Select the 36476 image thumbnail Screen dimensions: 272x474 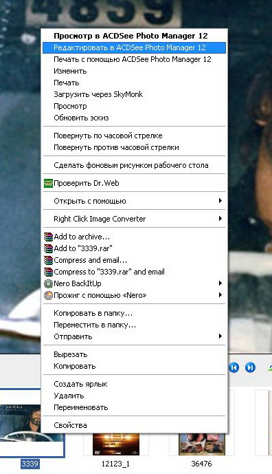coord(202,444)
